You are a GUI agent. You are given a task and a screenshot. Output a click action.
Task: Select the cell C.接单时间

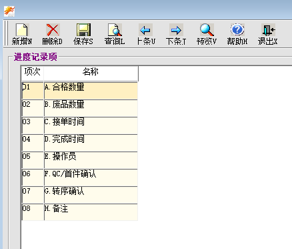[91, 126]
